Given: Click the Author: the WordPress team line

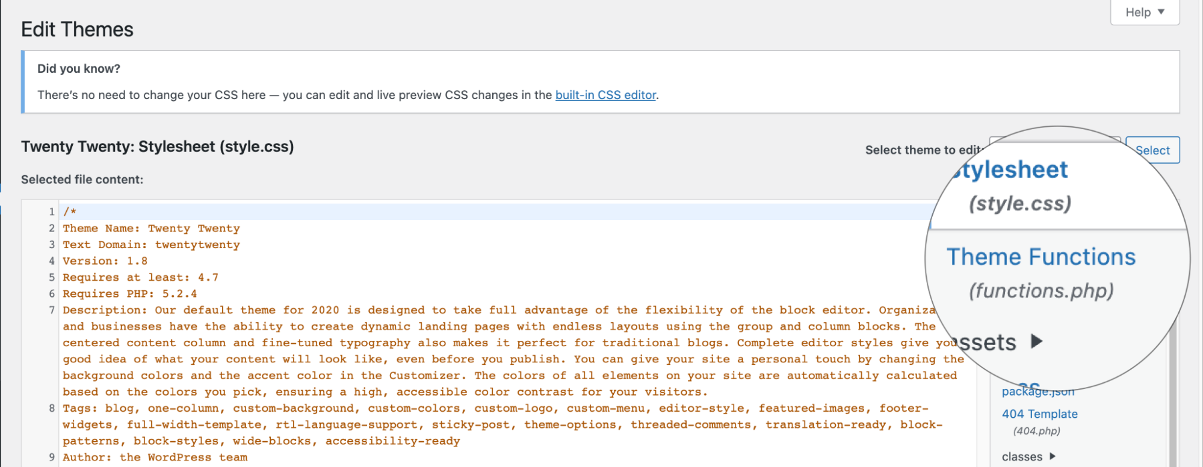Looking at the screenshot, I should point(155,457).
